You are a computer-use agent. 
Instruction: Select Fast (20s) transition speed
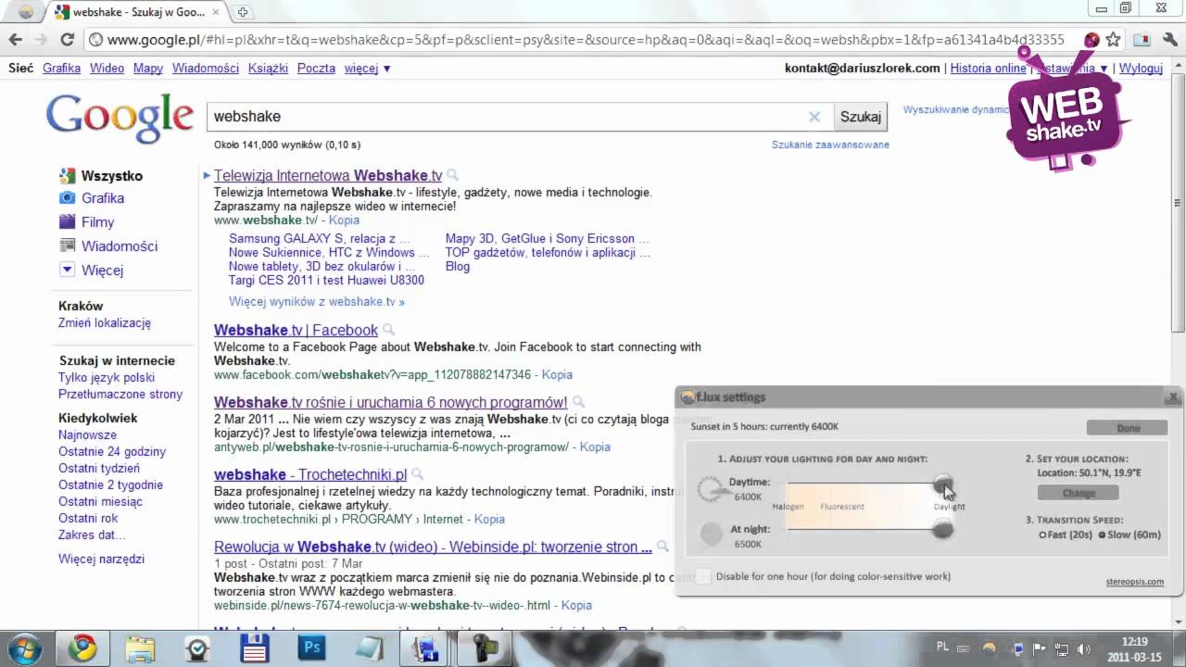[1042, 535]
